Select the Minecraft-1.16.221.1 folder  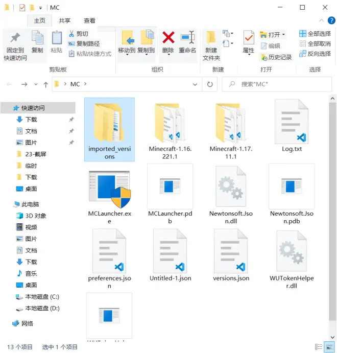[x=170, y=130]
